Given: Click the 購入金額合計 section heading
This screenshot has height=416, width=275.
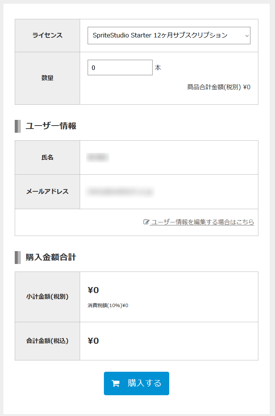Looking at the screenshot, I should click(x=51, y=257).
